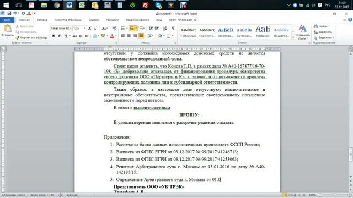This screenshot has width=353, height=198.
Task: Toggle strikethrough (abc) formatting
Action: [74, 36]
